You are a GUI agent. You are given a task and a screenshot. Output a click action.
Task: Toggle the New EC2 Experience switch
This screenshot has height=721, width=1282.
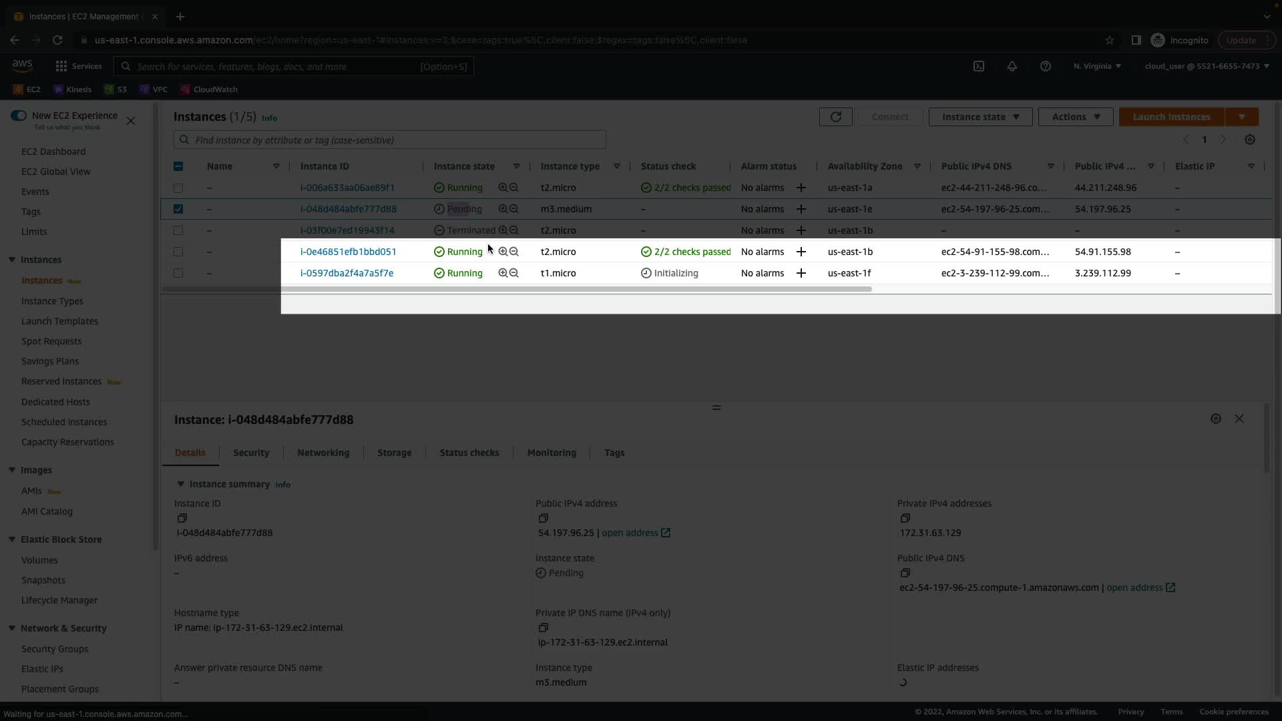pyautogui.click(x=19, y=115)
